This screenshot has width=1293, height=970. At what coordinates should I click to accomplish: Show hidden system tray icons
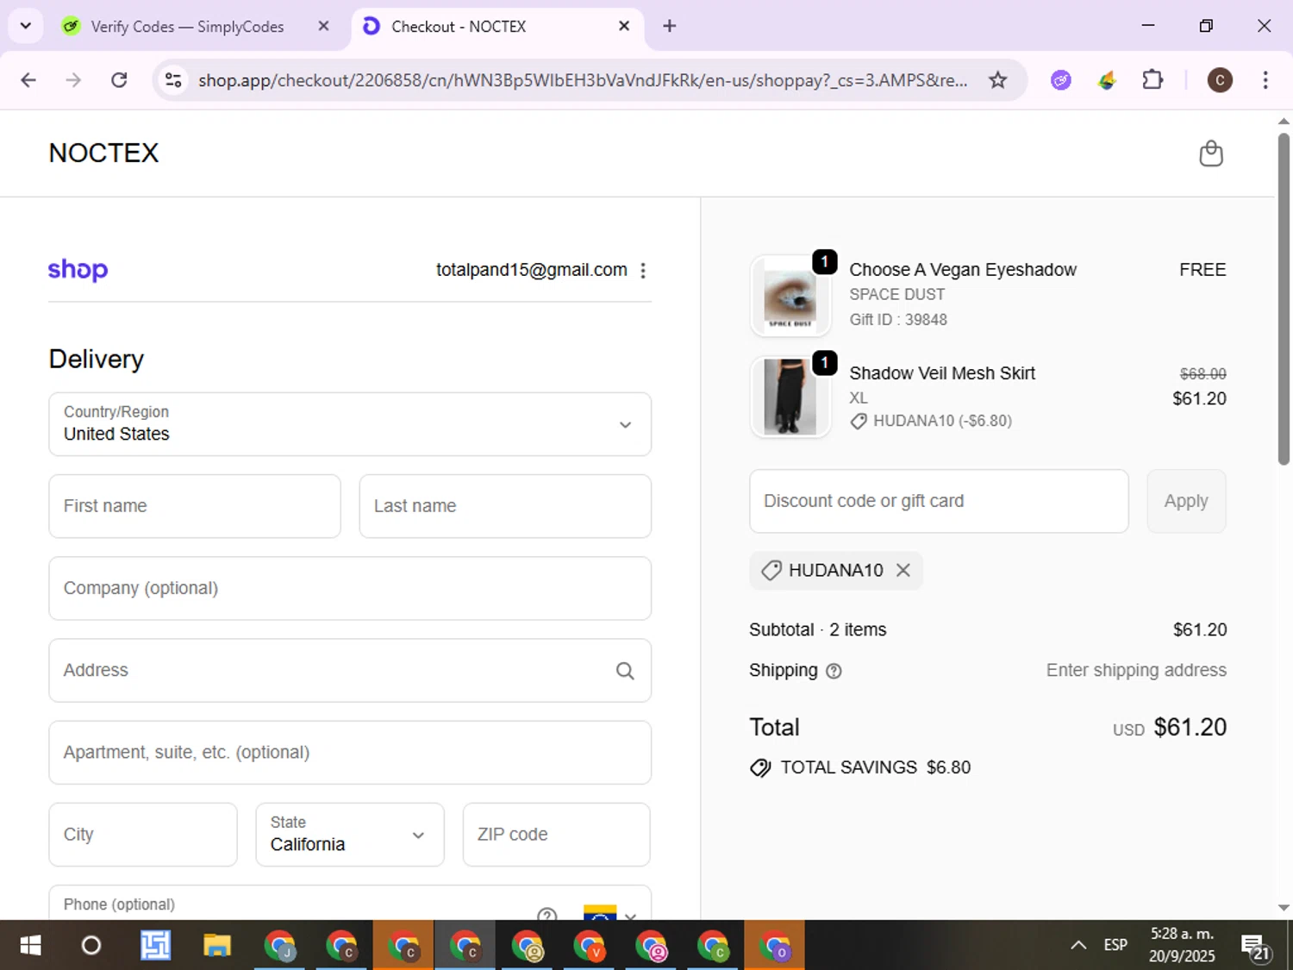(x=1078, y=945)
